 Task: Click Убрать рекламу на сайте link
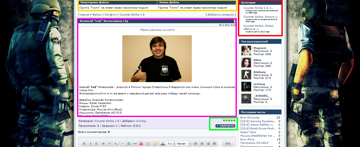[x=157, y=30]
